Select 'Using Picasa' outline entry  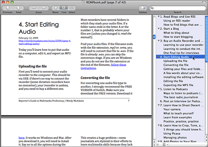point(172,133)
